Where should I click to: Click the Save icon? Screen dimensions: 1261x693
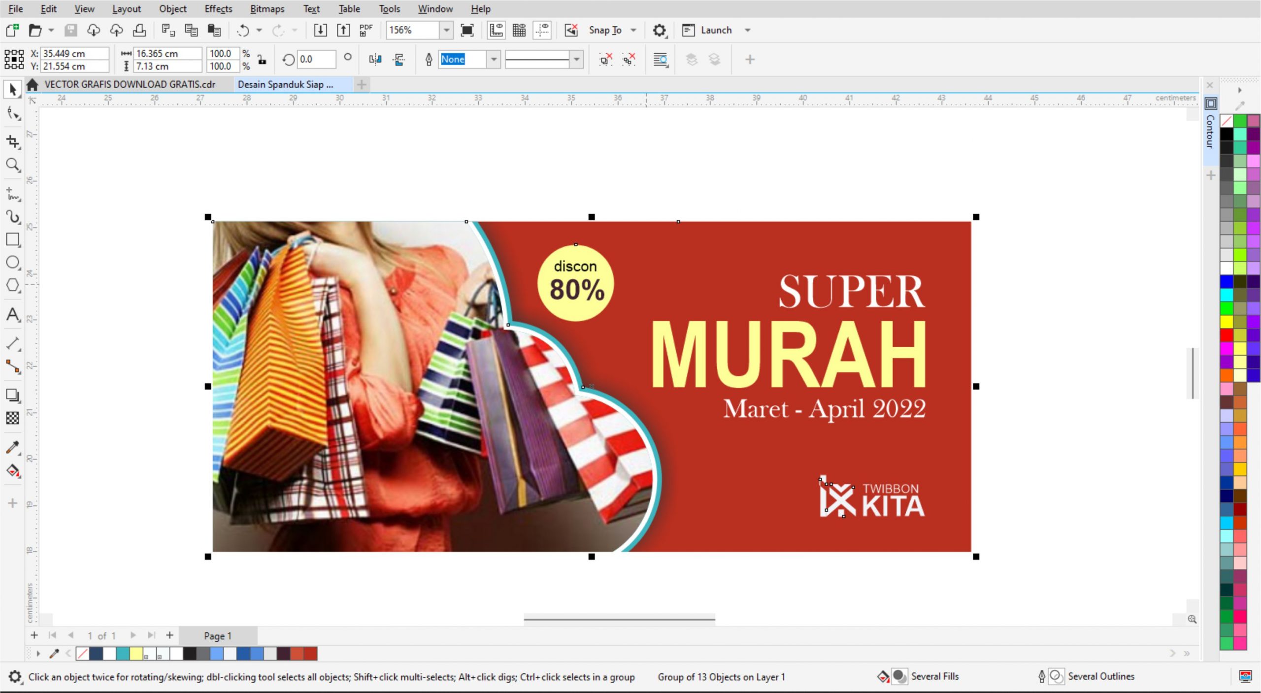point(71,30)
